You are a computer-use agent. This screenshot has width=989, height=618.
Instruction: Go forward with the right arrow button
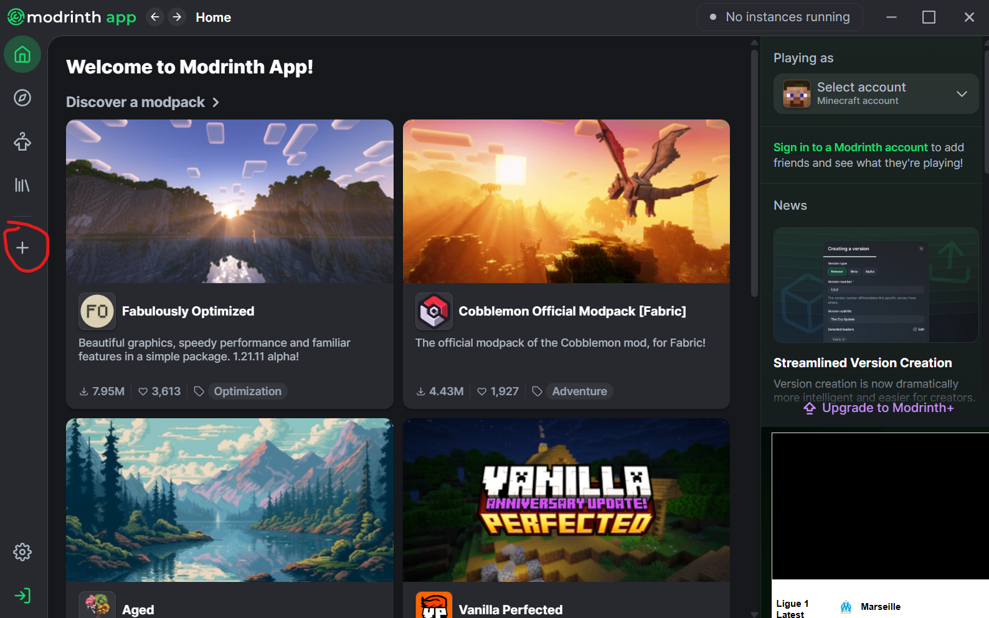pos(177,17)
